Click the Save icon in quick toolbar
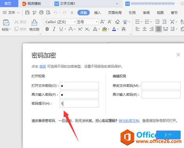Viewport: 184px width, 148px height. (x=27, y=12)
